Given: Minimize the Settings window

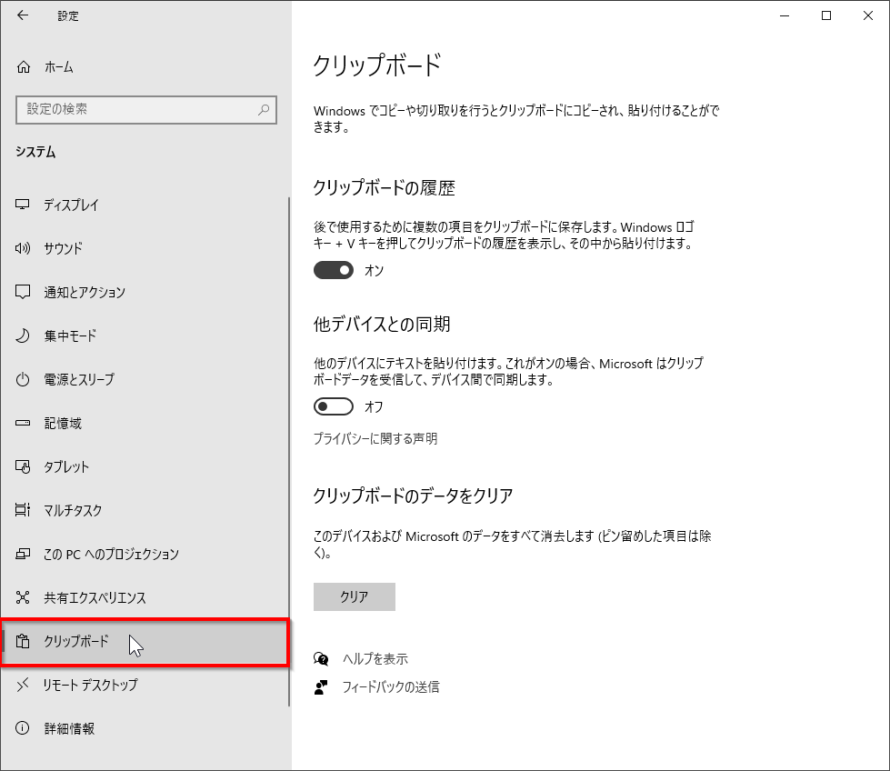Looking at the screenshot, I should [x=785, y=15].
